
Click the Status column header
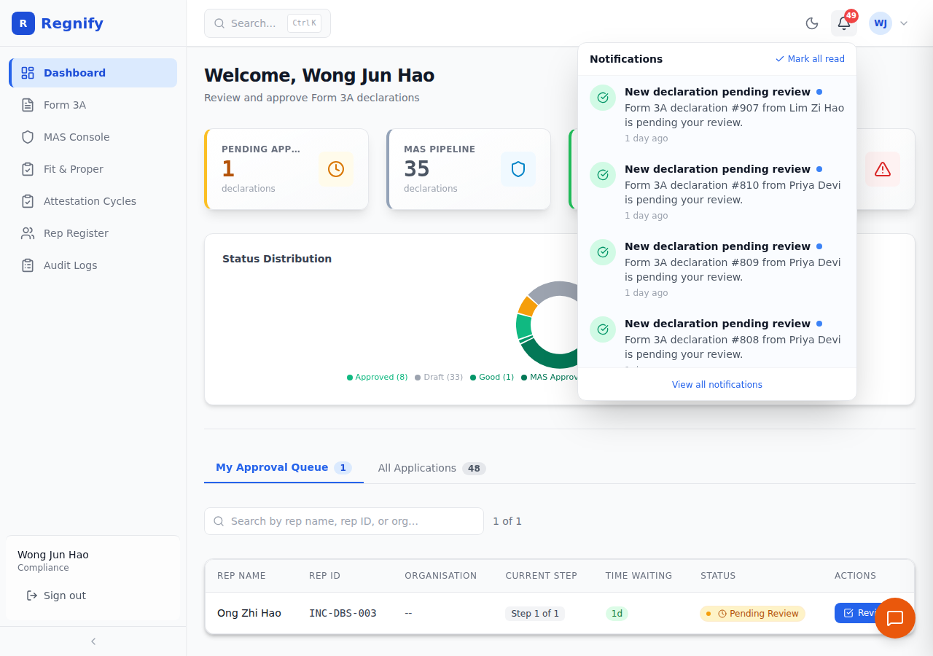718,576
